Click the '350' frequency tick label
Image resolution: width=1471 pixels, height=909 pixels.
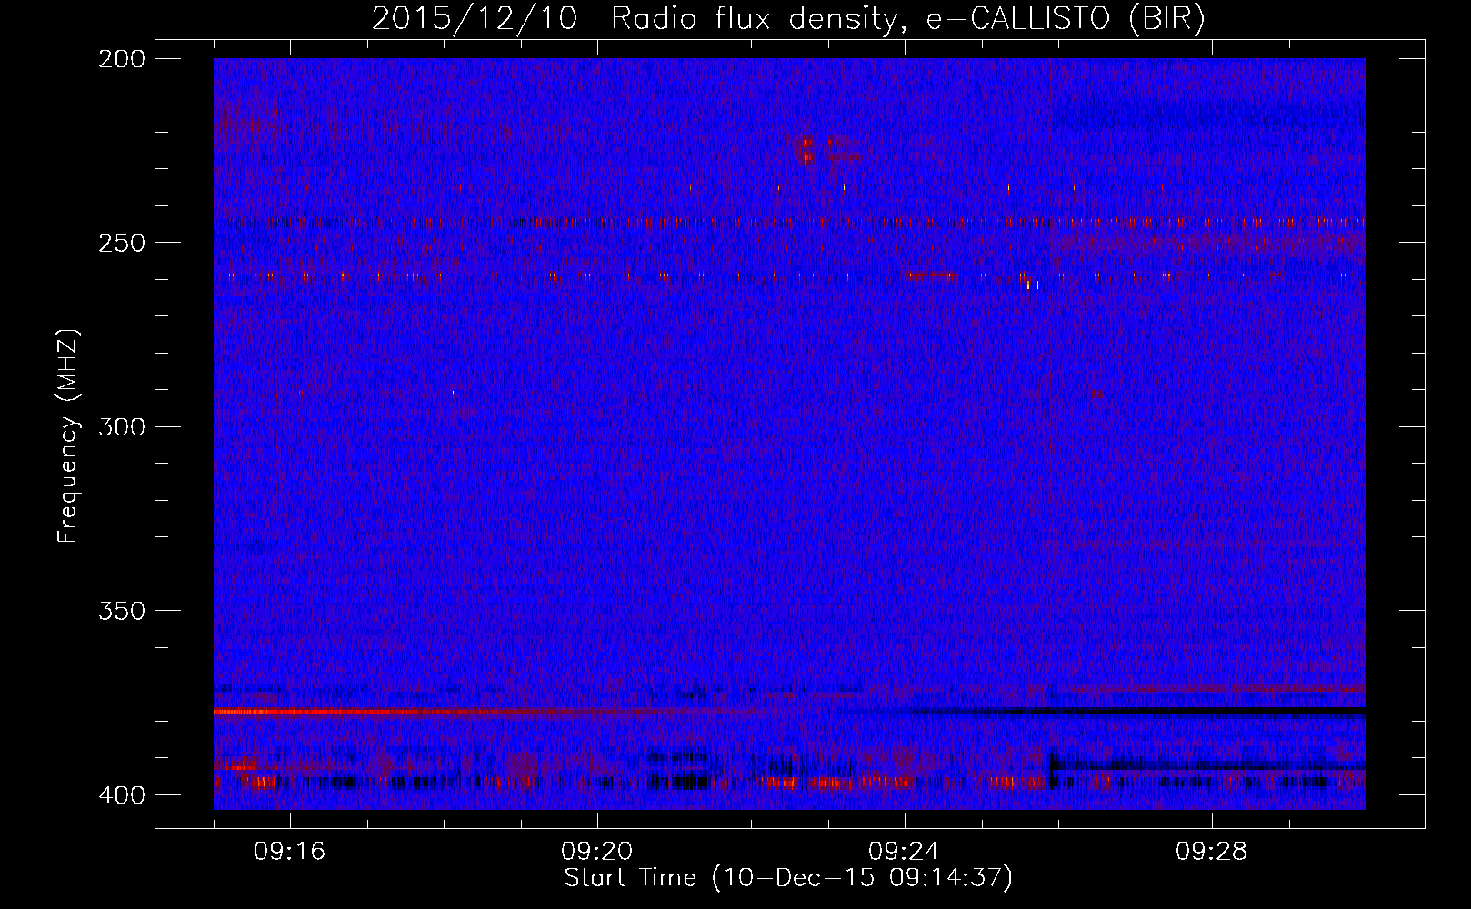[x=121, y=611]
